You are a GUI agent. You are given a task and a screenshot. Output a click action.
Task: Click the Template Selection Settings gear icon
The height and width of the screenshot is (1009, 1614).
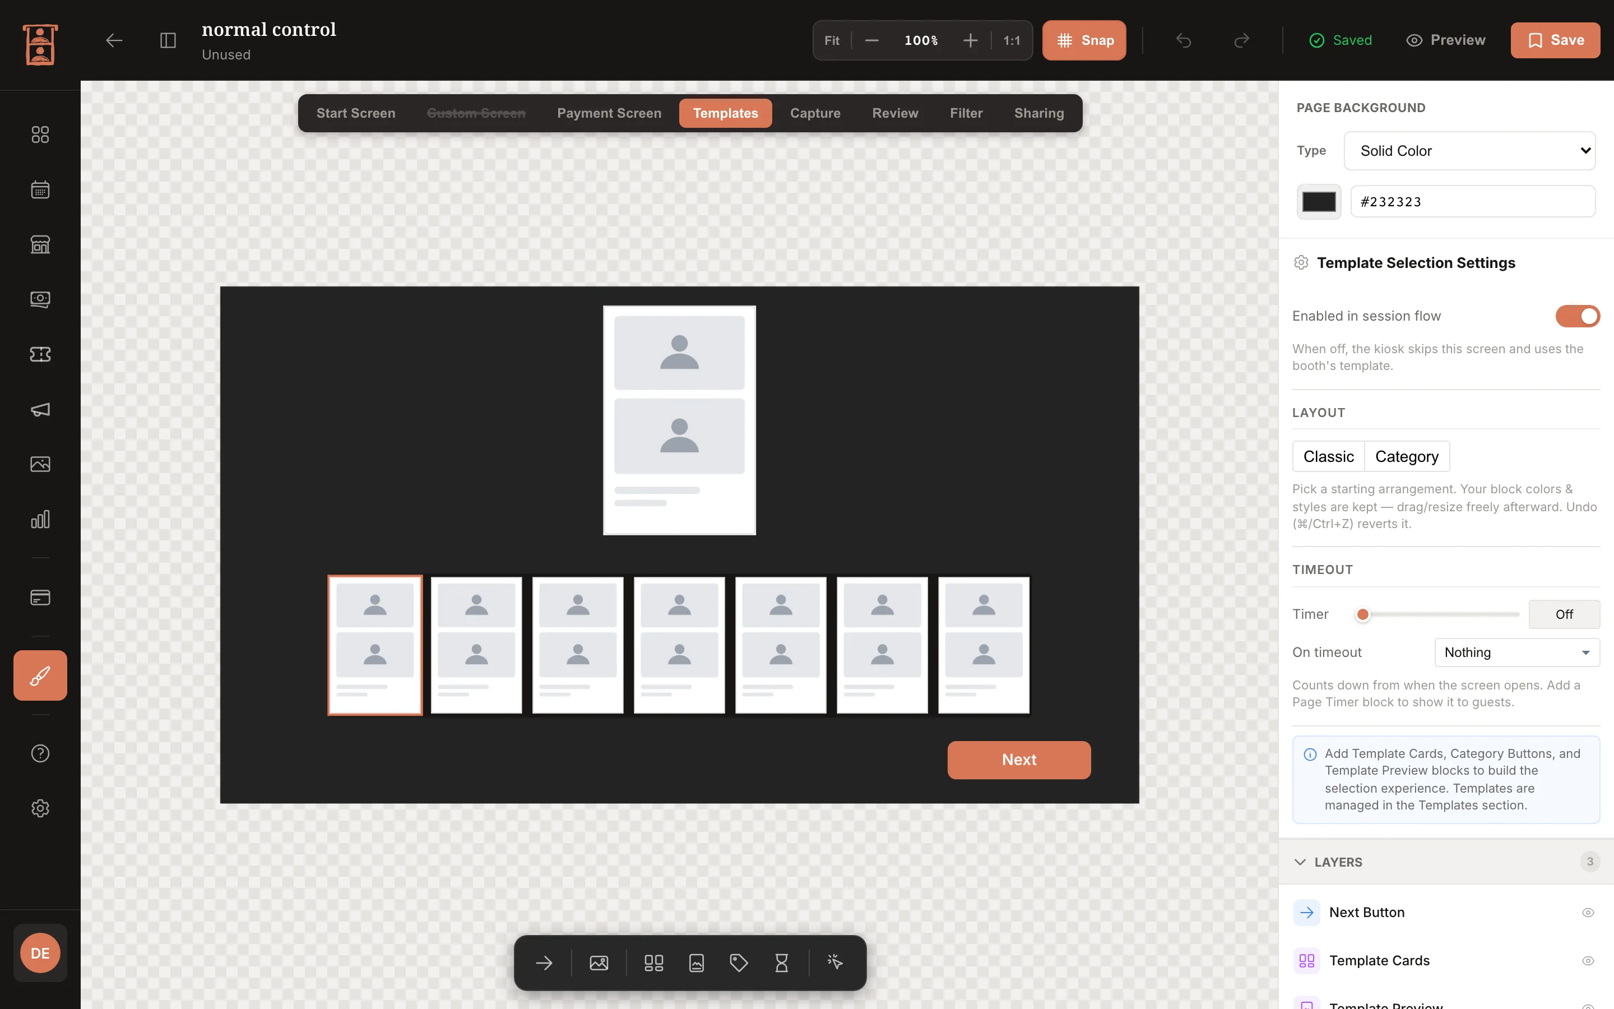[x=1301, y=262]
